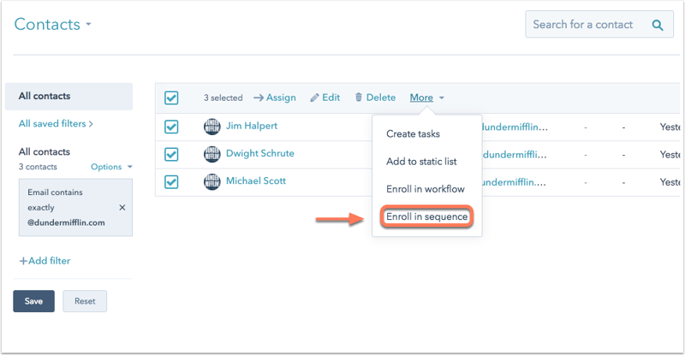Click the Email contains exactly filter box
The height and width of the screenshot is (355, 685).
coord(75,207)
